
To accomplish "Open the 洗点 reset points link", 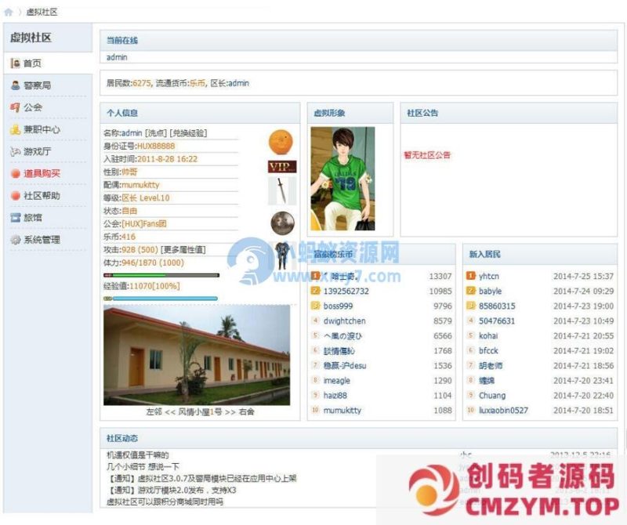I will point(155,132).
